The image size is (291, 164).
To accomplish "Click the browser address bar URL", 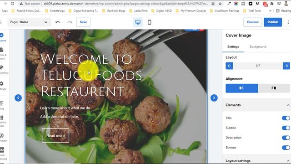I will pos(125,4).
